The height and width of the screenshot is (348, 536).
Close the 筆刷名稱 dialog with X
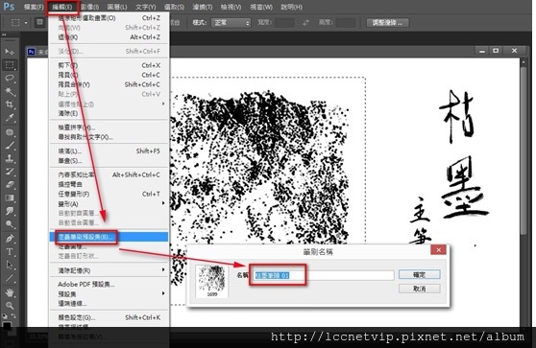click(x=439, y=250)
